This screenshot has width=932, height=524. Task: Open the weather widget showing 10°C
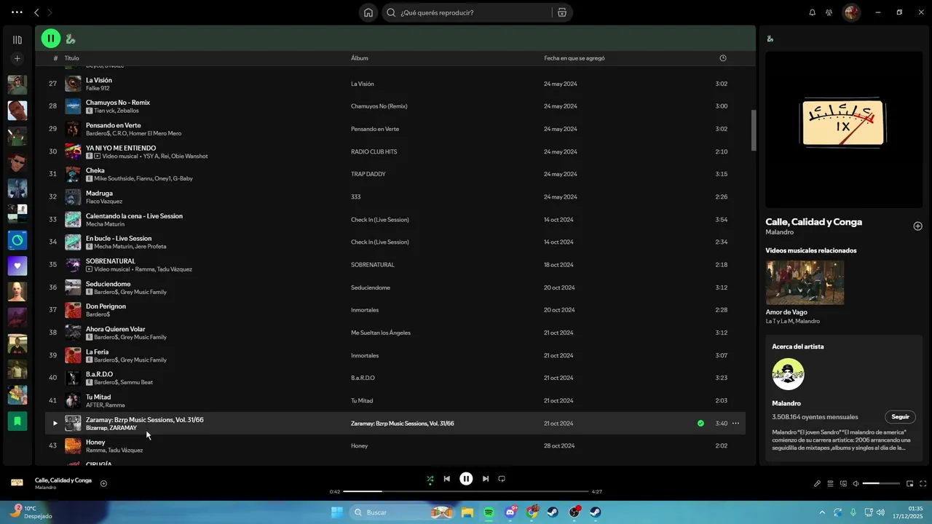[x=31, y=512]
